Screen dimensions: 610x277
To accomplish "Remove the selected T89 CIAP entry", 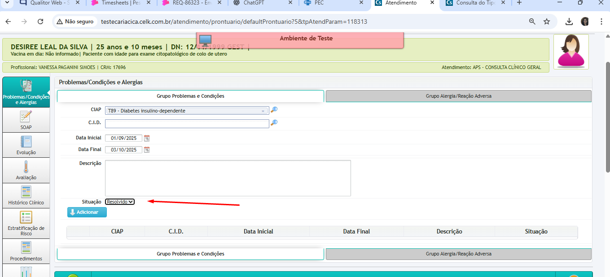I will (x=263, y=111).
